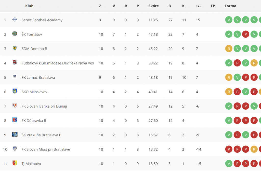Viewport: 261px width, 171px height.
Task: Click the SDM Domino B crest icon
Action: [15, 48]
